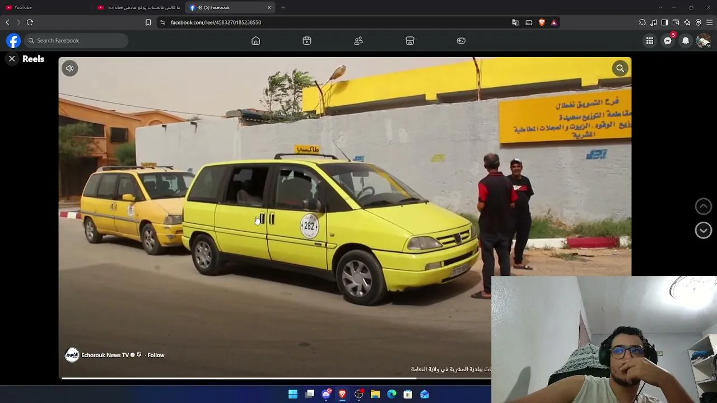Go to the next reel
The image size is (717, 403).
[704, 230]
